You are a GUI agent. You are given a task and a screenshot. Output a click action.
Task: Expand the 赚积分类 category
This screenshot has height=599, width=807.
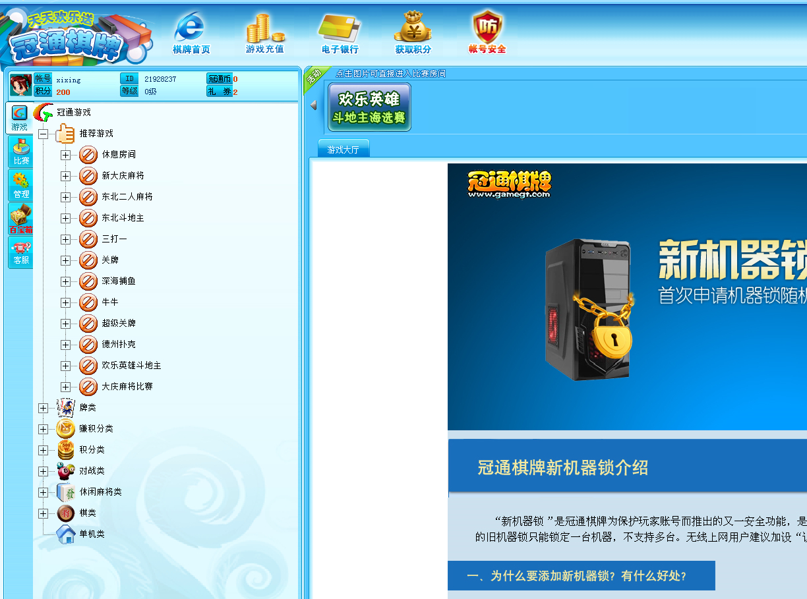pyautogui.click(x=44, y=429)
